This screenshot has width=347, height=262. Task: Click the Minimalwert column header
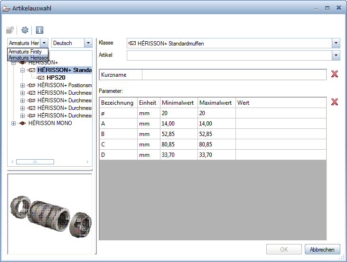(179, 103)
